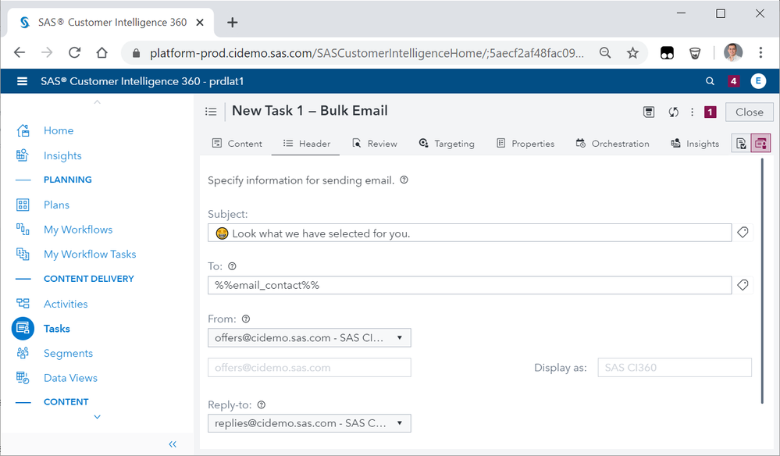Open the Subject personalization tag icon
The image size is (780, 456).
pos(743,233)
